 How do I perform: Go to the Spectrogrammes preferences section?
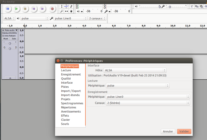coord(72,103)
